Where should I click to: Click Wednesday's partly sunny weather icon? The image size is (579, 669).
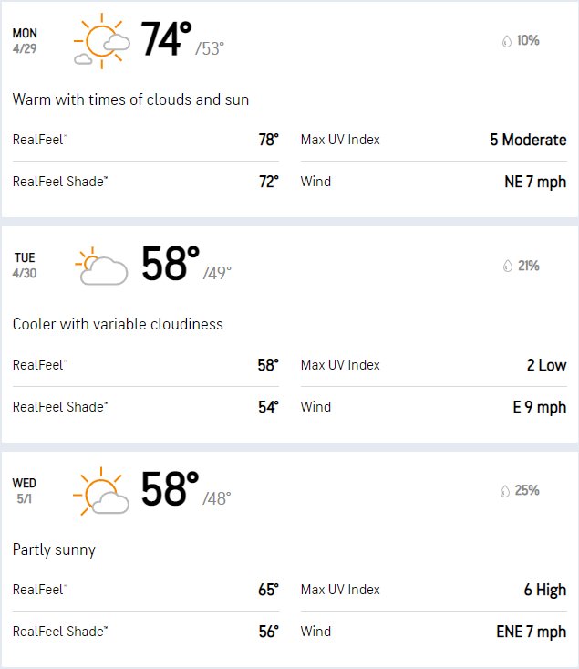coord(101,491)
